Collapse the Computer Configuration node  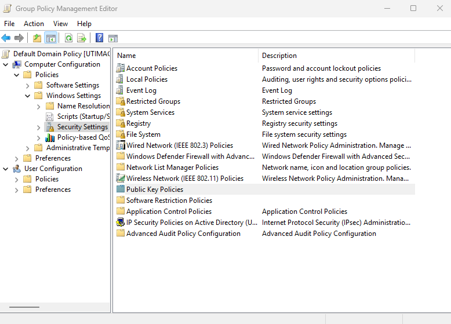click(x=6, y=64)
